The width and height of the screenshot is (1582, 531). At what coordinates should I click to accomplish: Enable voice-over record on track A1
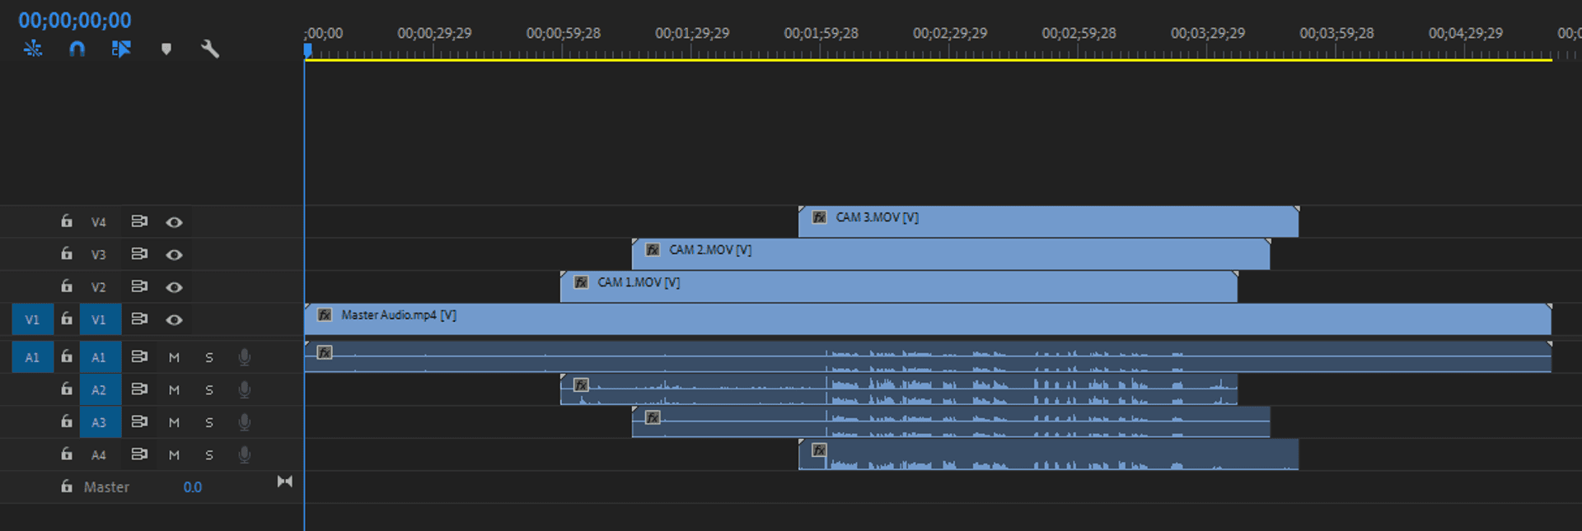244,356
